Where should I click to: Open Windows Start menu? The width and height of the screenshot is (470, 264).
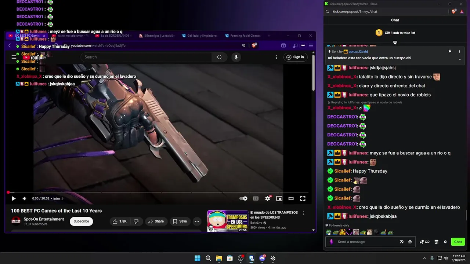point(197,258)
